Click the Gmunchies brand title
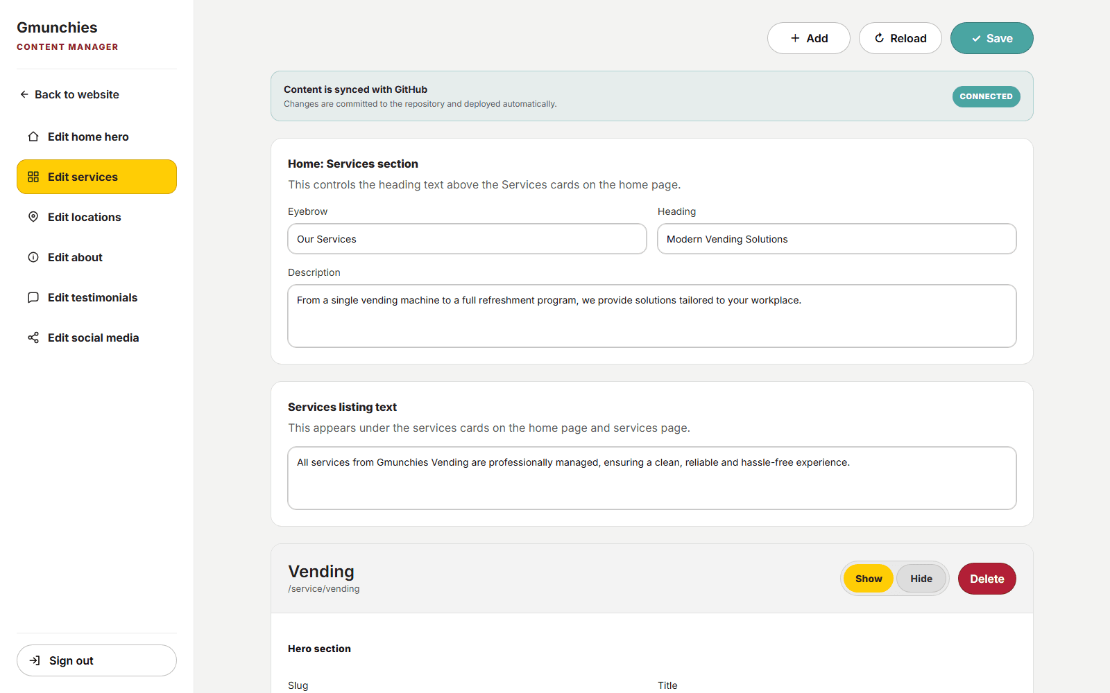1110x693 pixels. (x=57, y=28)
